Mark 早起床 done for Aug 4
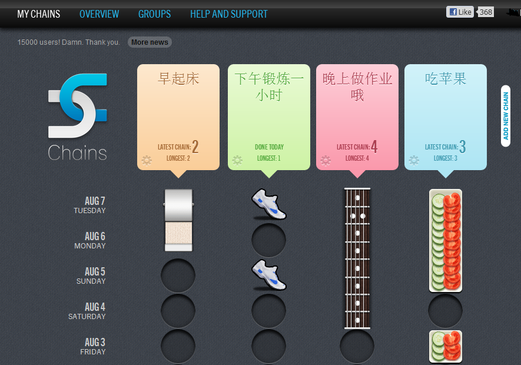The height and width of the screenshot is (365, 521). click(178, 310)
